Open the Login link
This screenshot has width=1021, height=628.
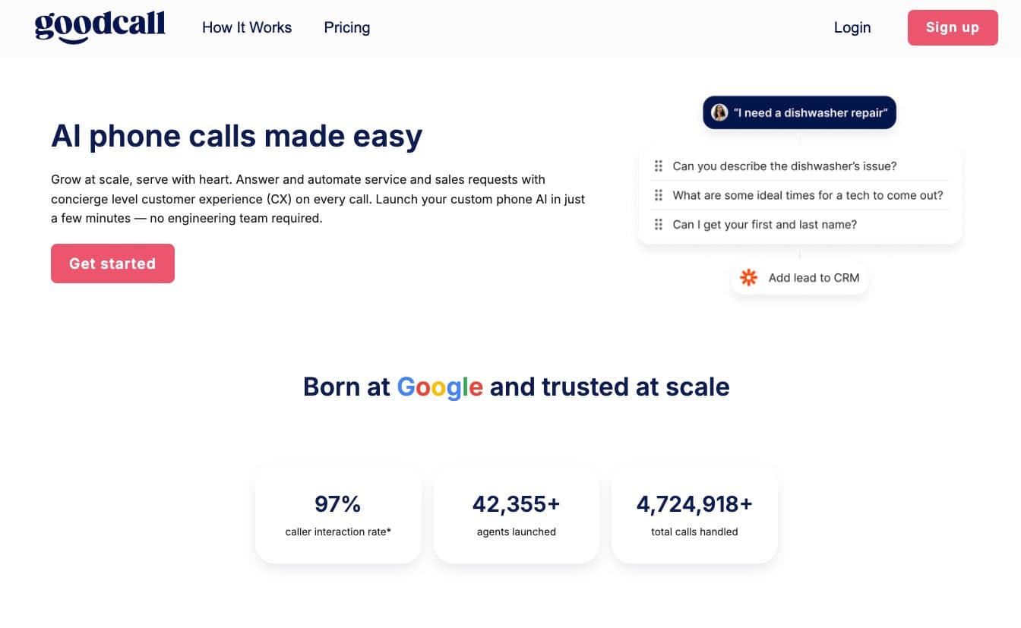click(x=852, y=27)
